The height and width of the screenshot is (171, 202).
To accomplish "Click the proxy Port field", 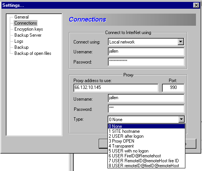I will [173, 88].
